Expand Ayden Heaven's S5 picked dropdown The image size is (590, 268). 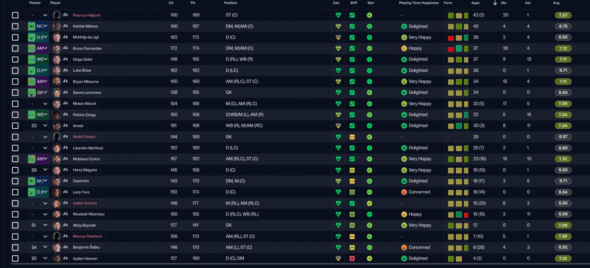38,258
